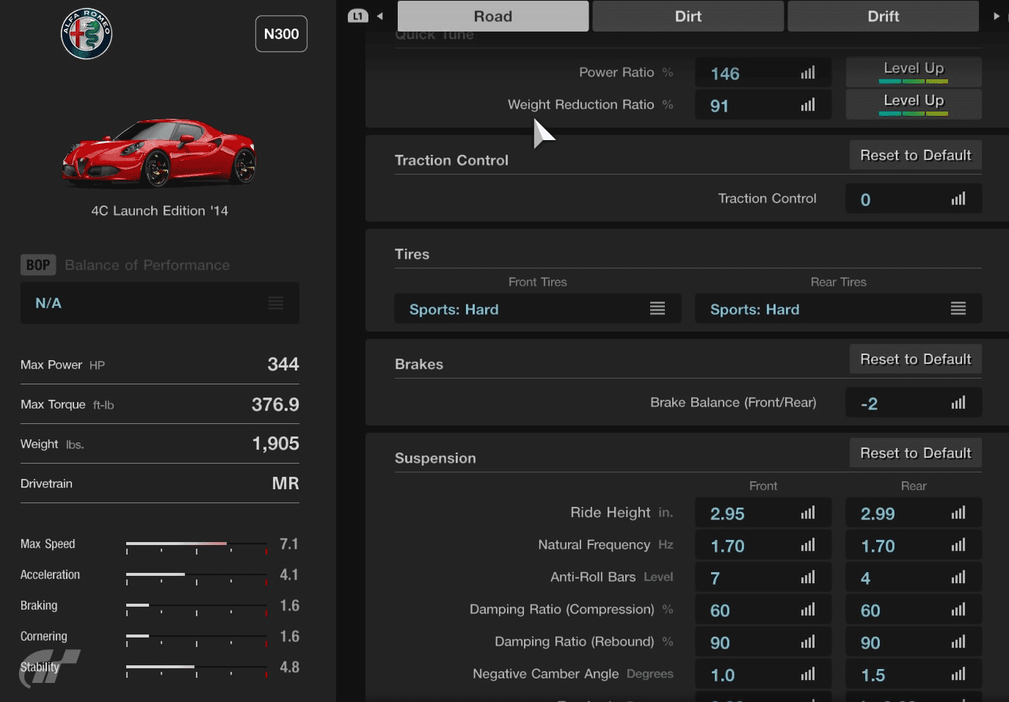1009x702 pixels.
Task: Click the Weight 1,905 value
Action: click(275, 444)
